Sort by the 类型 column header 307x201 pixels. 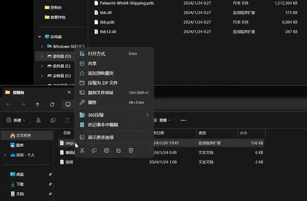[x=202, y=133]
